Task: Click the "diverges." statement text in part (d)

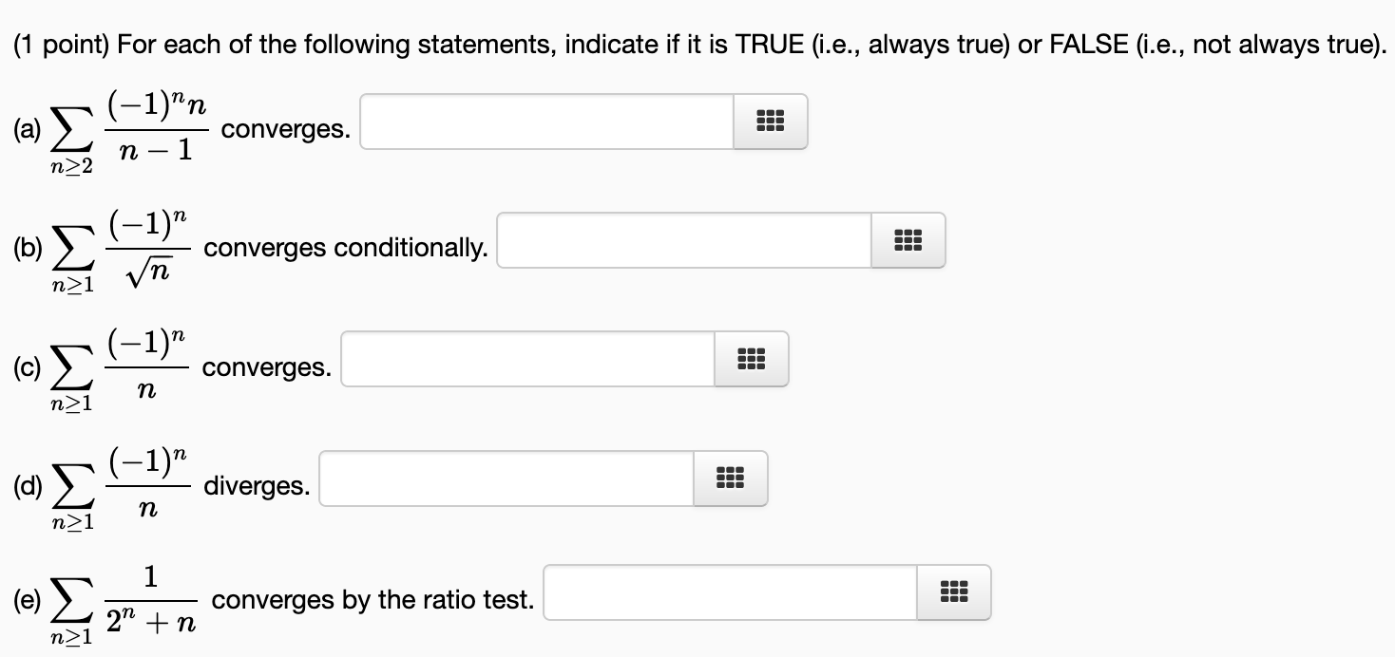Action: [257, 486]
